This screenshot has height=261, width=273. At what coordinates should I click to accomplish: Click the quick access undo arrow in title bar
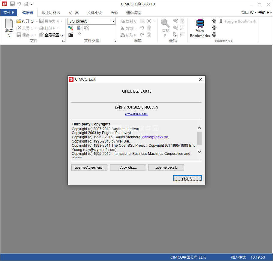click(19, 4)
